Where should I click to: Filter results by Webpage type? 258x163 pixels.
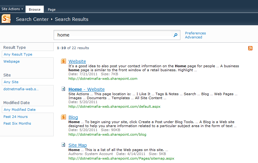pyautogui.click(x=12, y=61)
